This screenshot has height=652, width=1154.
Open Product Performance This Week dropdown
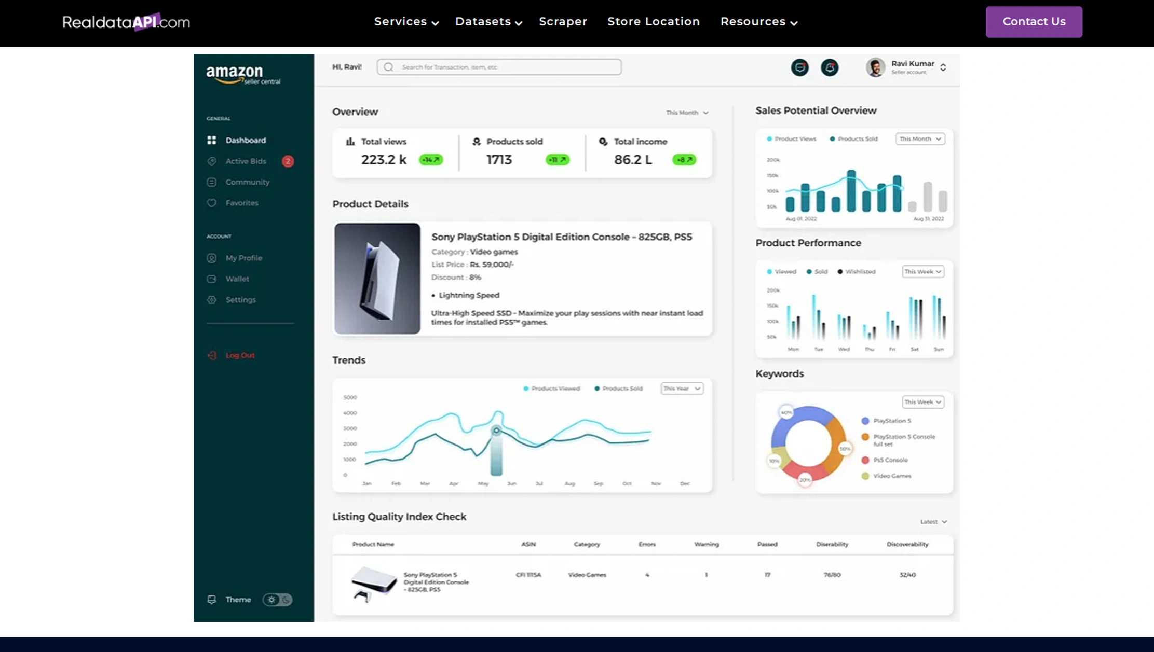coord(922,272)
